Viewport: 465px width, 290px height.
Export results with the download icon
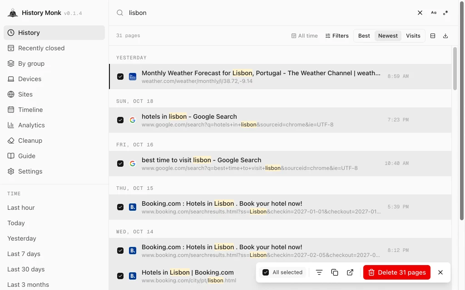tap(445, 36)
